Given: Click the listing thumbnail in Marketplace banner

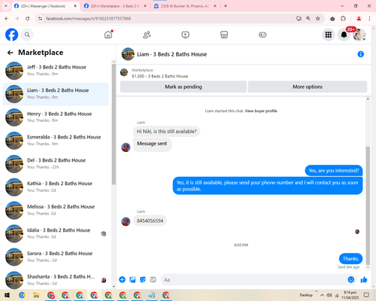Looking at the screenshot, I should point(124,72).
